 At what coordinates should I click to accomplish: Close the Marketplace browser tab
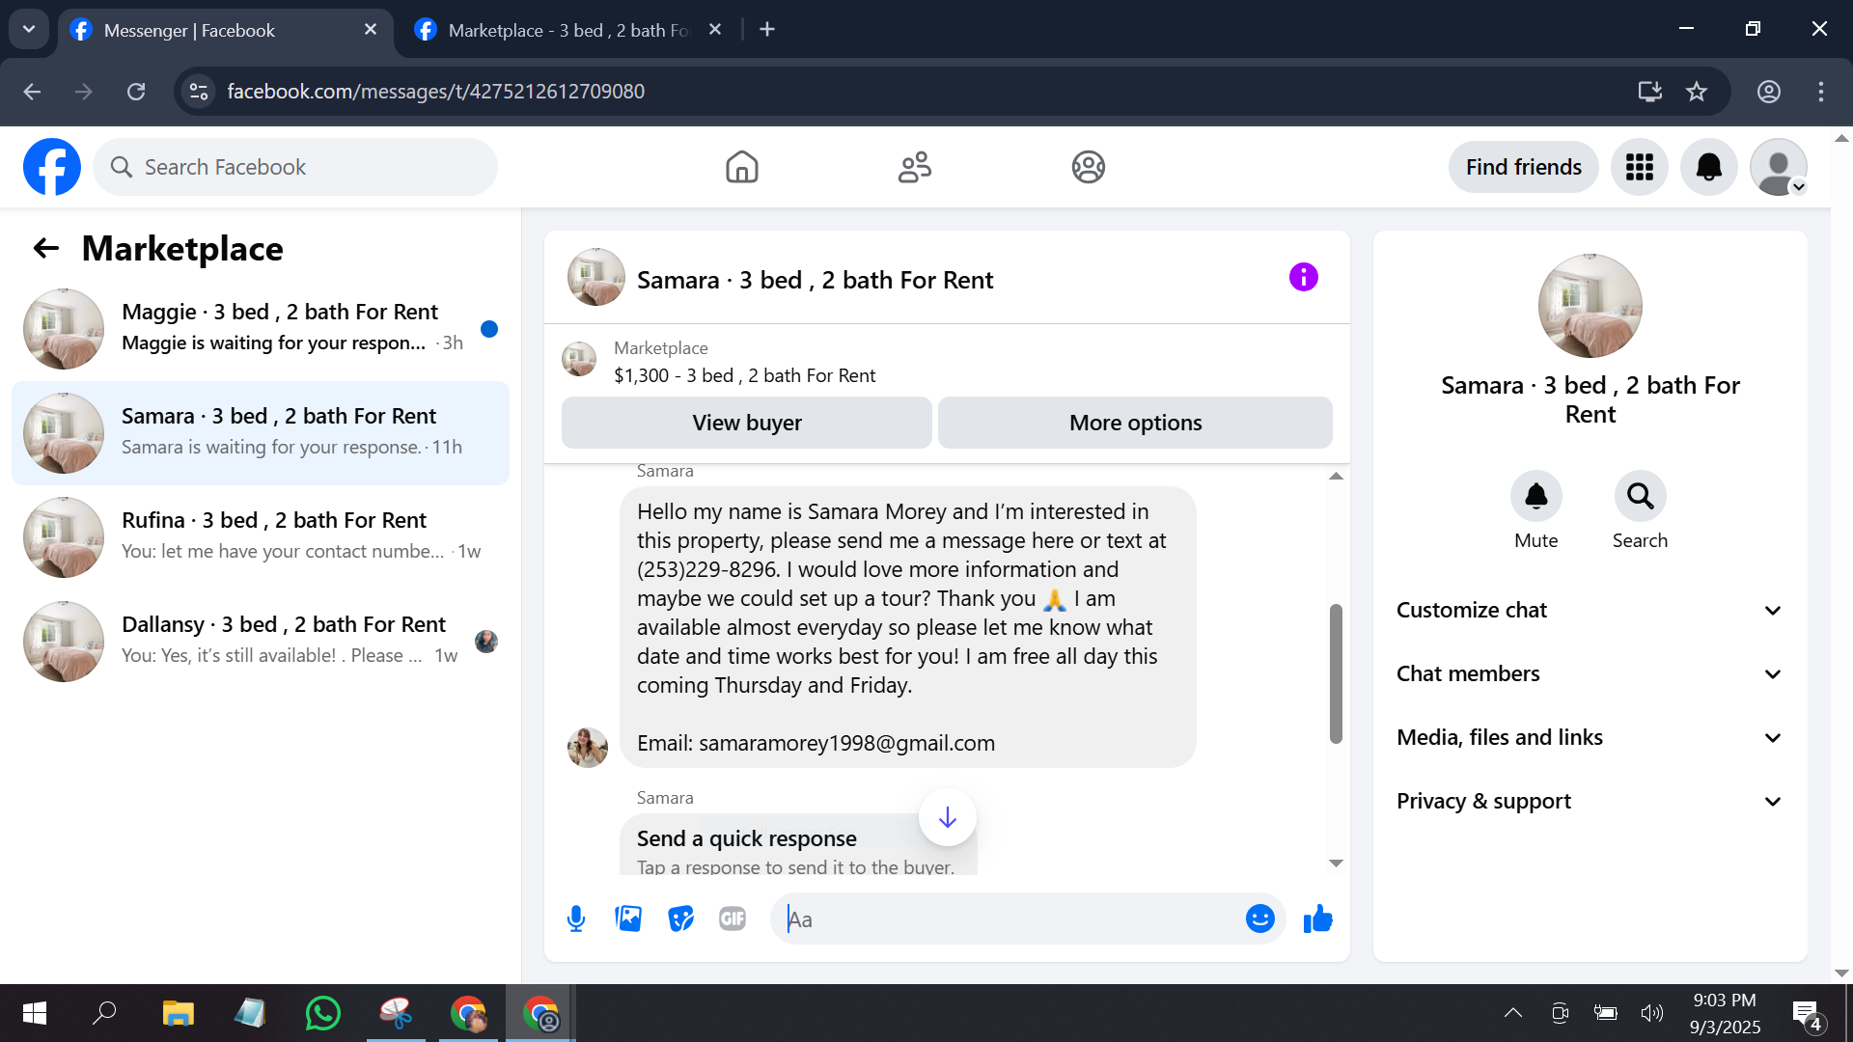[x=715, y=30]
